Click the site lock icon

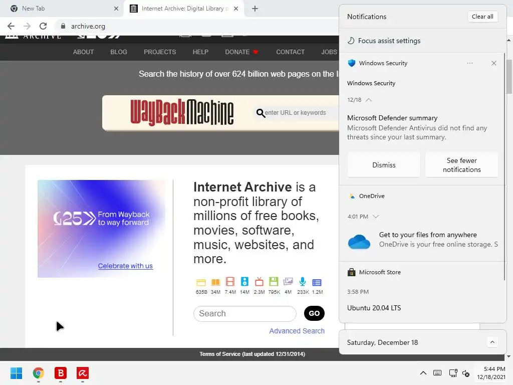[63, 26]
